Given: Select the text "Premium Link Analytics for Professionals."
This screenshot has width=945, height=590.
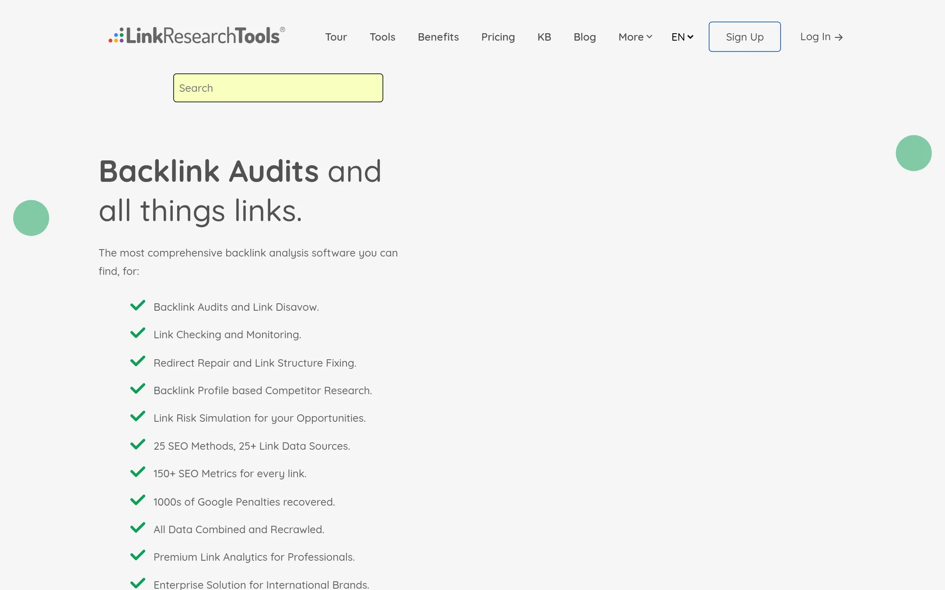Looking at the screenshot, I should click(x=254, y=557).
